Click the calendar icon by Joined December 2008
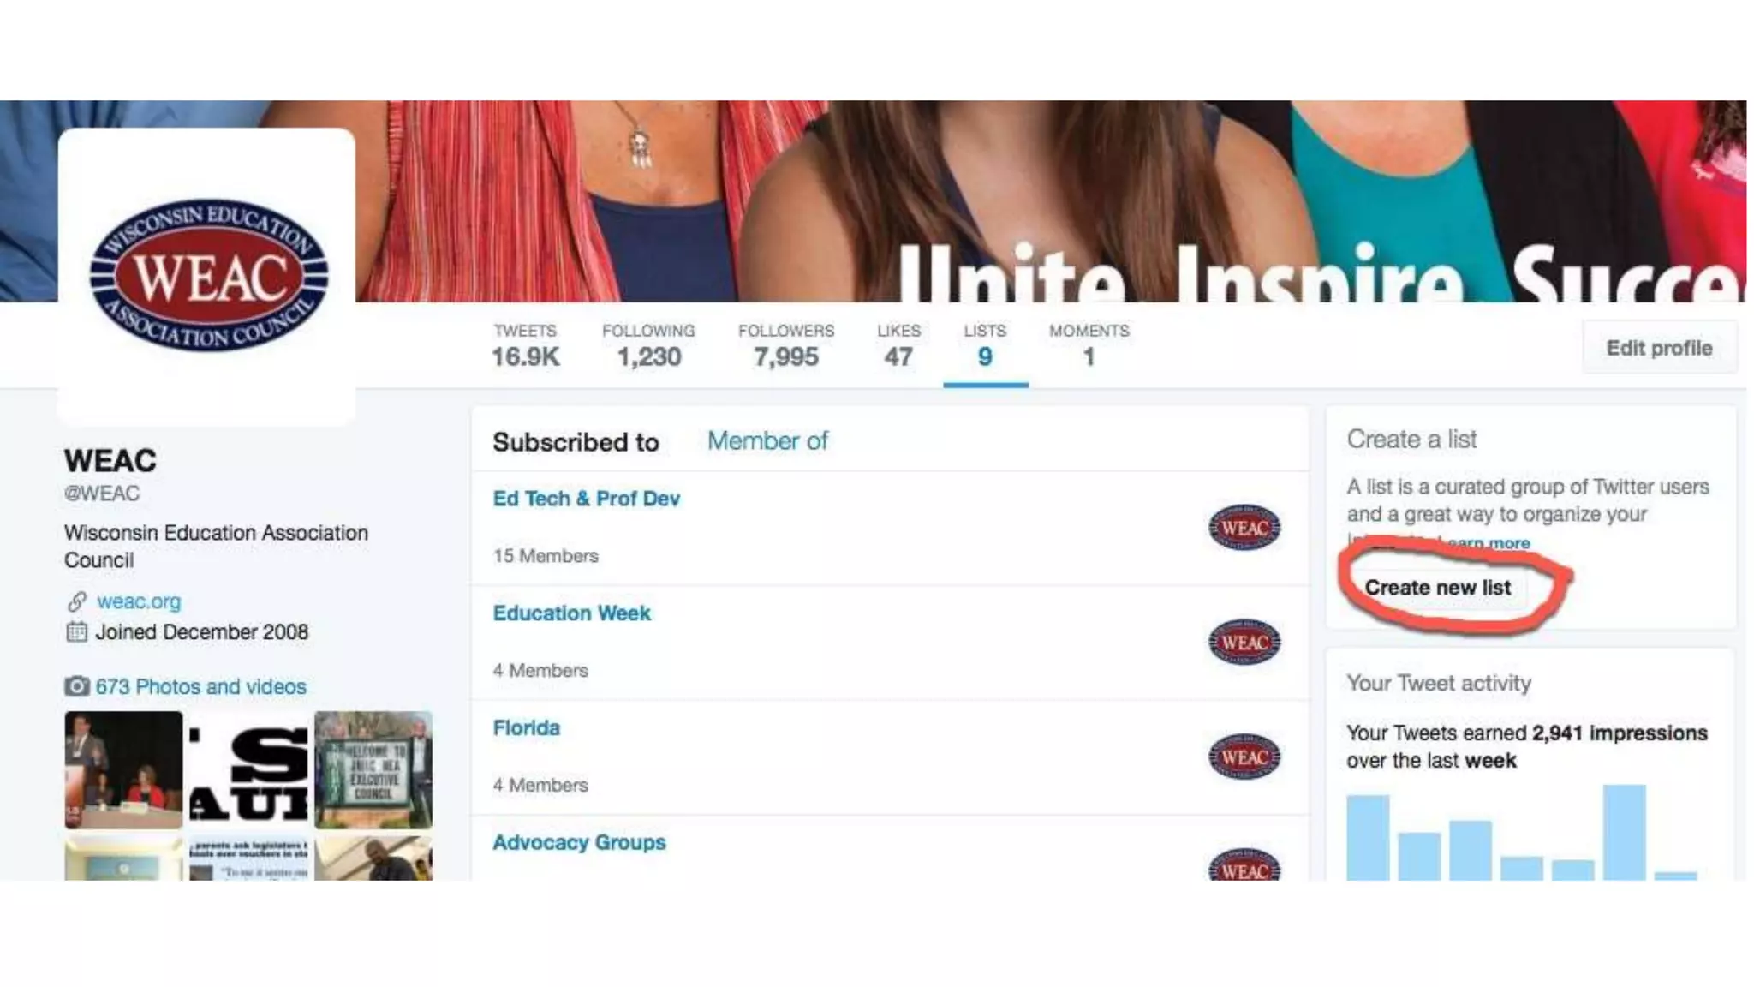Viewport: 1754px width, 987px height. coord(77,632)
